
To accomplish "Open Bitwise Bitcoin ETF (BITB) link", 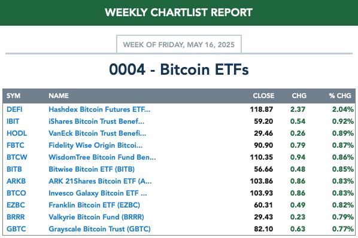I will tap(92, 169).
